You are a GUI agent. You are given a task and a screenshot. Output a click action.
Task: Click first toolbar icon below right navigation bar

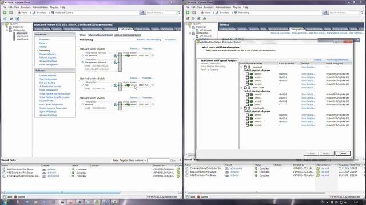click(188, 18)
